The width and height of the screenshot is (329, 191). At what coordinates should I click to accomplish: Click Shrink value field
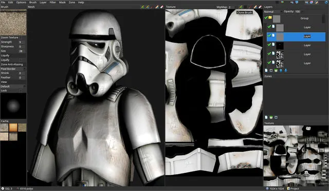[x=21, y=73]
